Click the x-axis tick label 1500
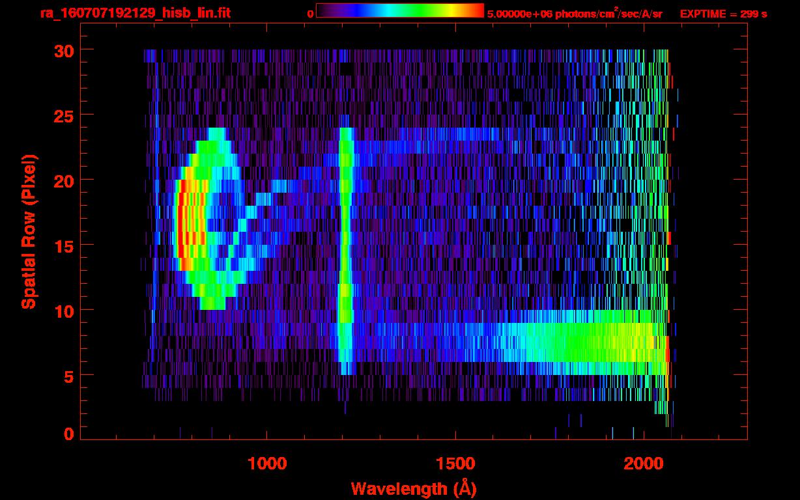800x500 pixels. [x=455, y=464]
